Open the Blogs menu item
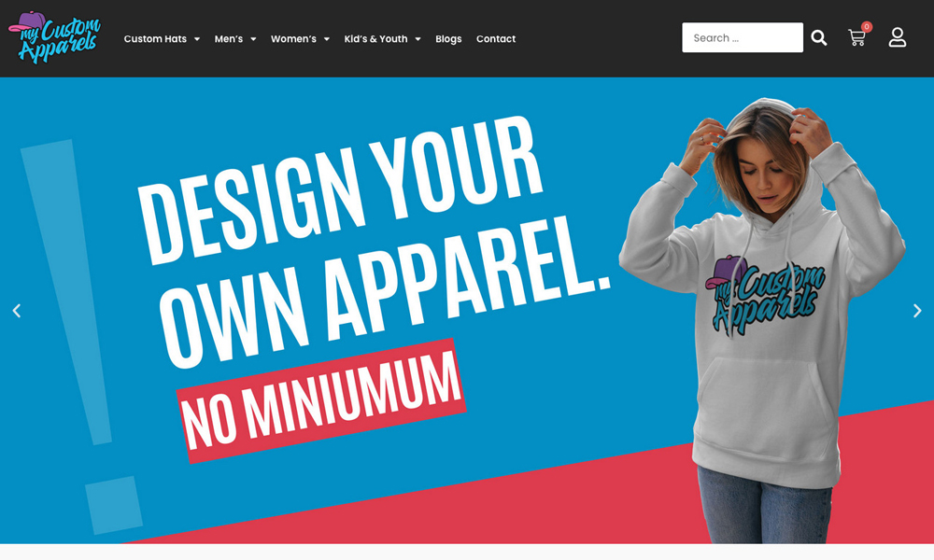The width and height of the screenshot is (934, 560). point(448,38)
